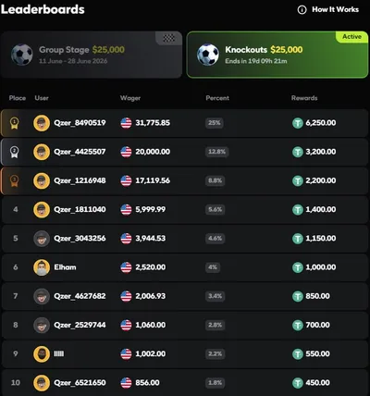Image resolution: width=370 pixels, height=396 pixels.
Task: Click the avatar of user Elham
Action: 42,267
